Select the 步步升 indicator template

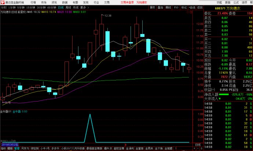point(55,148)
